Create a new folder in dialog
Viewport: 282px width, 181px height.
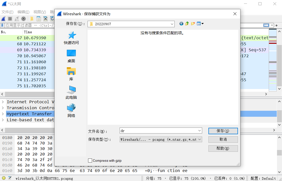click(193, 23)
